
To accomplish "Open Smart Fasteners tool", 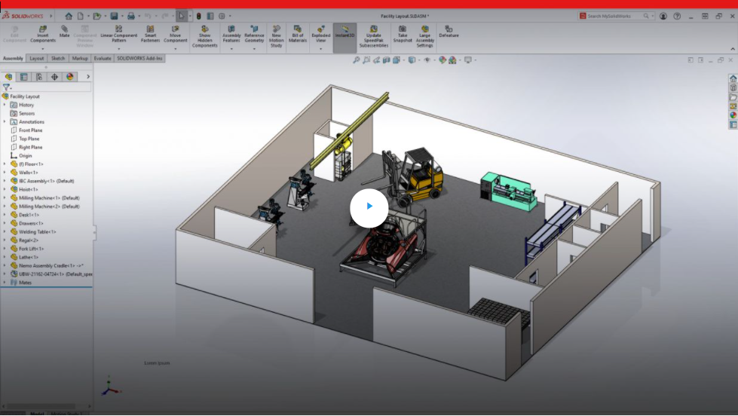I will tap(150, 34).
